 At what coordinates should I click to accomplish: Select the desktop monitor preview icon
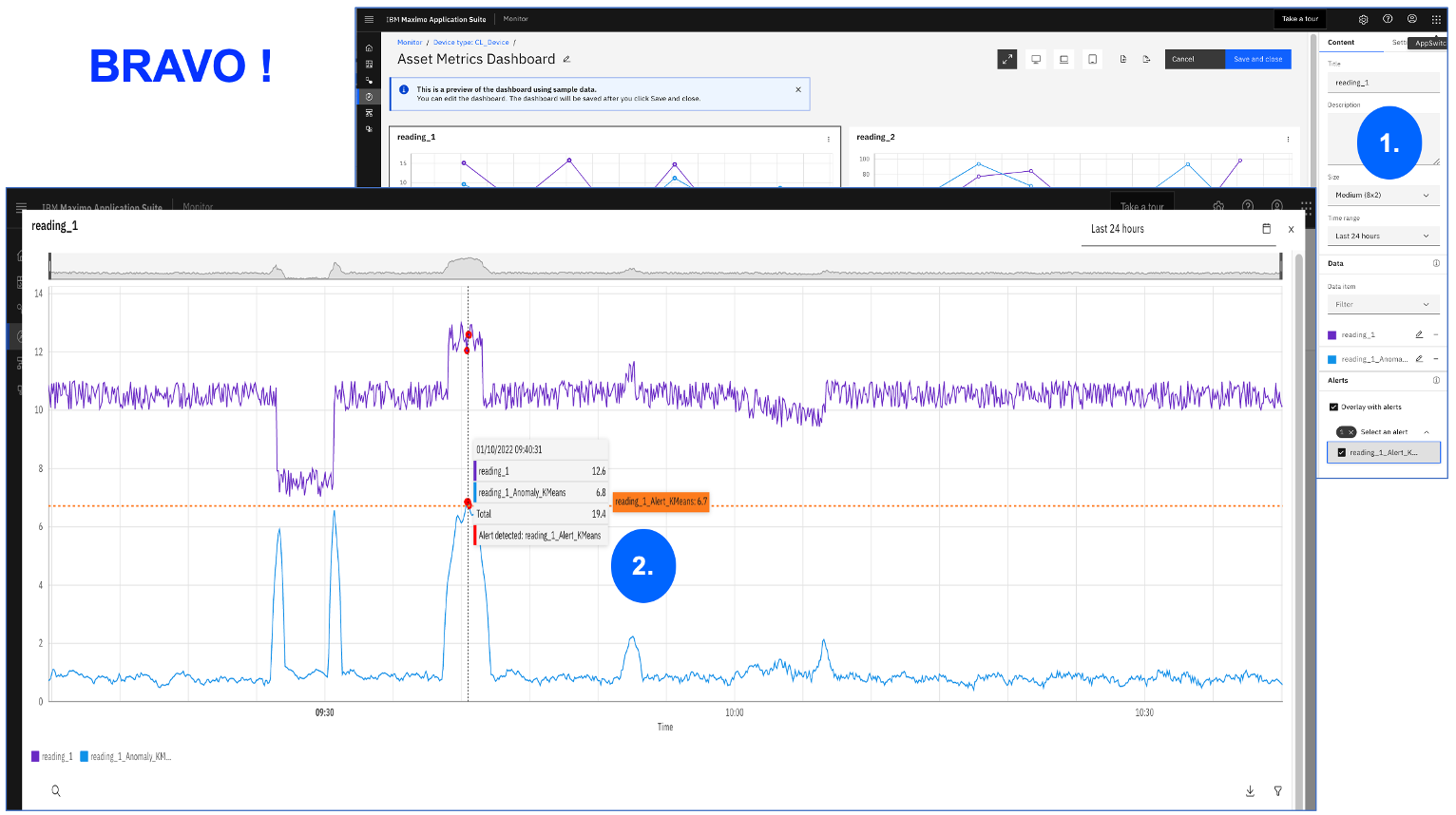1036,59
